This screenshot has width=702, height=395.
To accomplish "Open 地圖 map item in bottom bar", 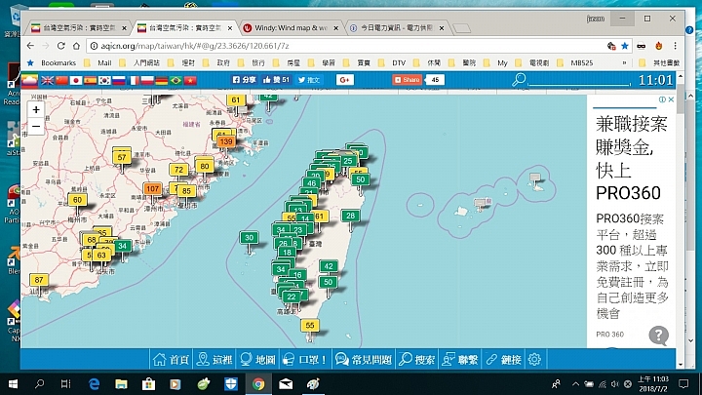I will [257, 359].
